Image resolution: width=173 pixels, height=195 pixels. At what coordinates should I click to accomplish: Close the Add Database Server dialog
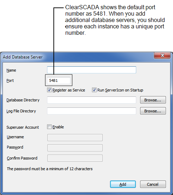click(x=162, y=55)
